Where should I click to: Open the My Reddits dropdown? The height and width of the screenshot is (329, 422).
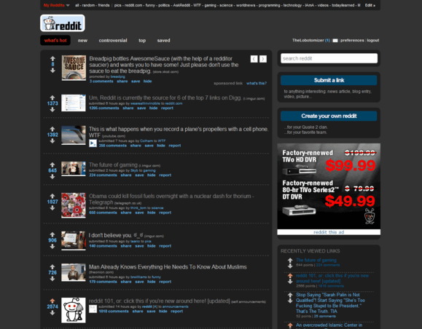coord(57,5)
